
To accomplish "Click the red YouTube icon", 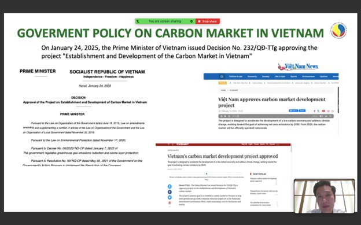I will coord(323,111).
